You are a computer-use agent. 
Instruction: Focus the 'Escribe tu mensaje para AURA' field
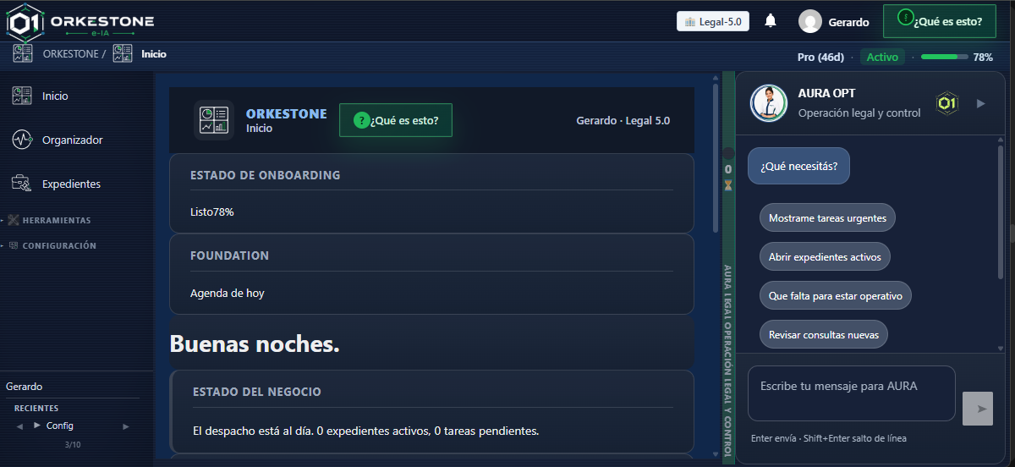click(852, 393)
